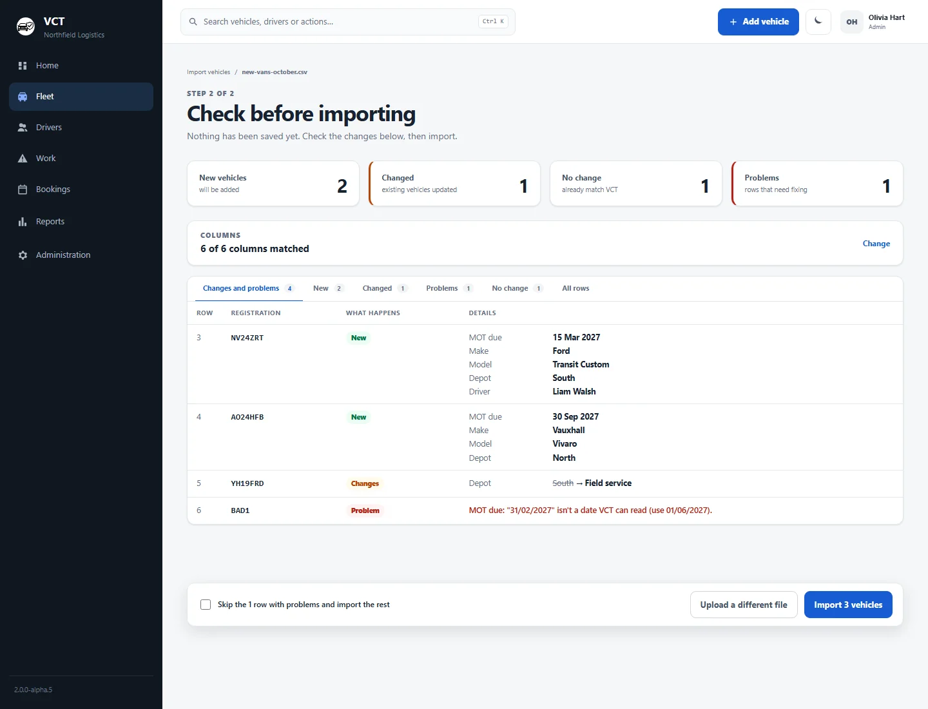Image resolution: width=928 pixels, height=709 pixels.
Task: Click the MOT due error message
Action: tap(590, 510)
